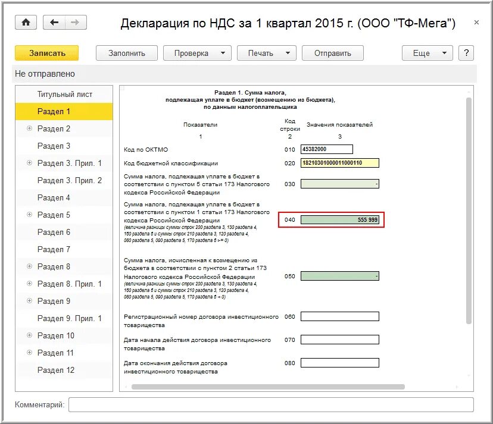Open Раздел 7 section
The width and height of the screenshot is (493, 424).
click(64, 250)
